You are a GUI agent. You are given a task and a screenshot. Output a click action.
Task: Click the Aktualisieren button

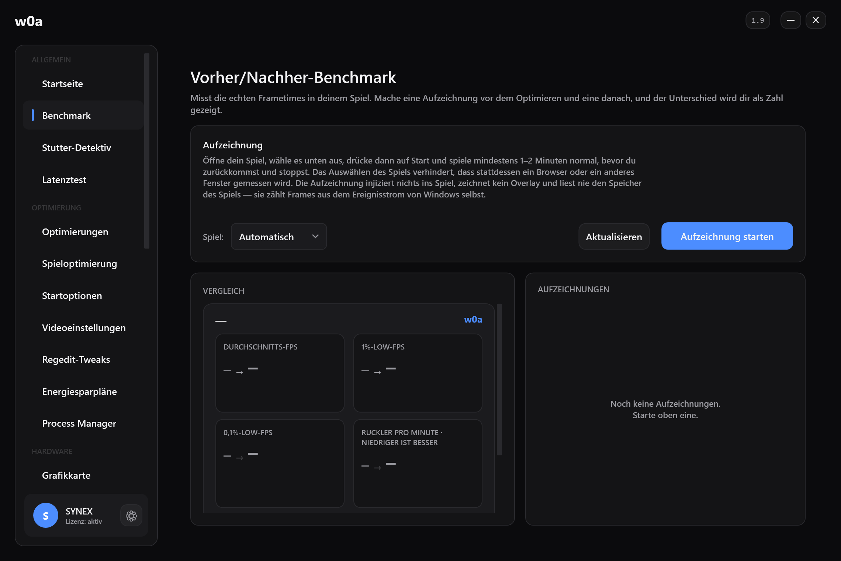click(614, 237)
